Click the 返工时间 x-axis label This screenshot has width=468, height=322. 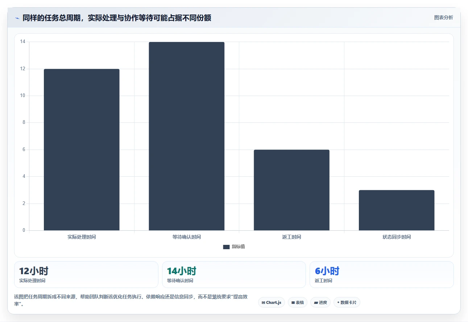[291, 237]
